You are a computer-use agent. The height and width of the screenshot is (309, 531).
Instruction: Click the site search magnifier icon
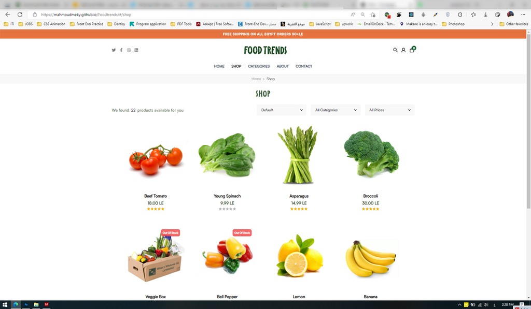click(395, 50)
